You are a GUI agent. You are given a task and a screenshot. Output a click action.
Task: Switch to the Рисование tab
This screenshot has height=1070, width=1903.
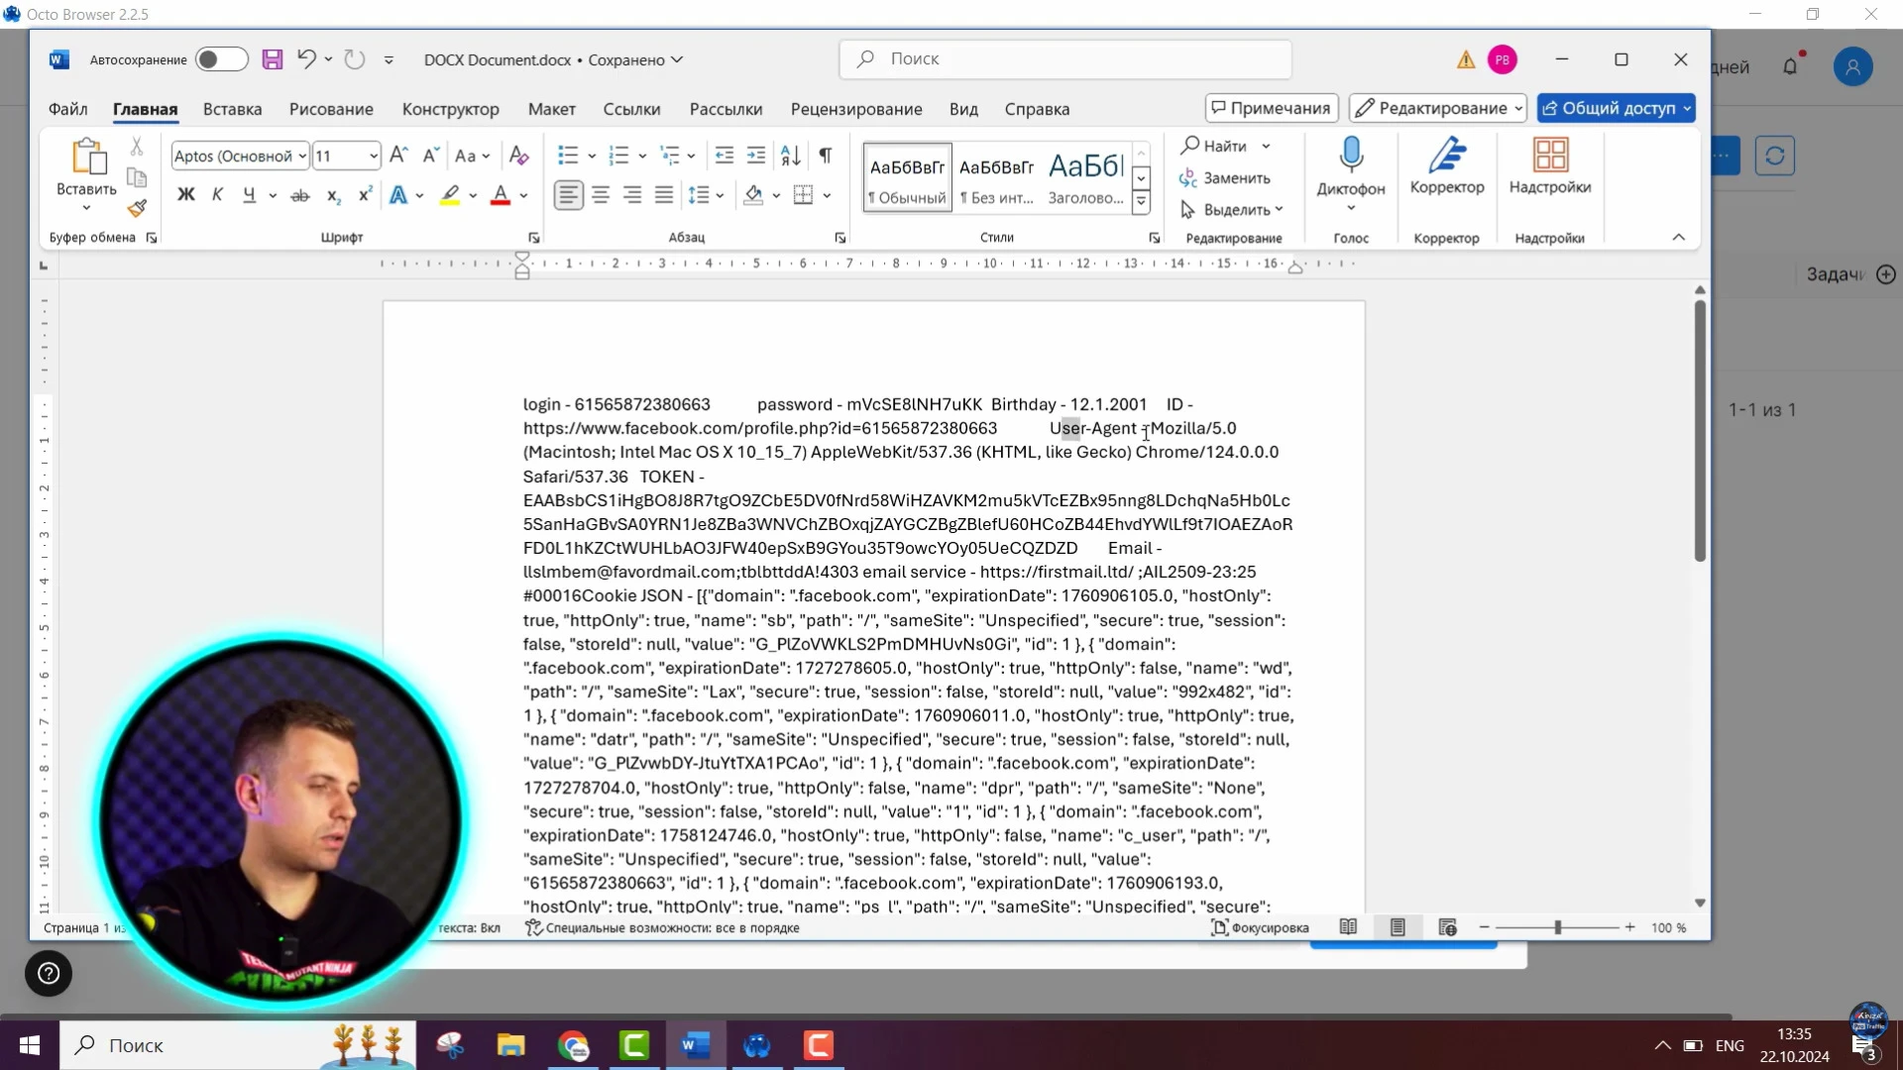click(331, 109)
